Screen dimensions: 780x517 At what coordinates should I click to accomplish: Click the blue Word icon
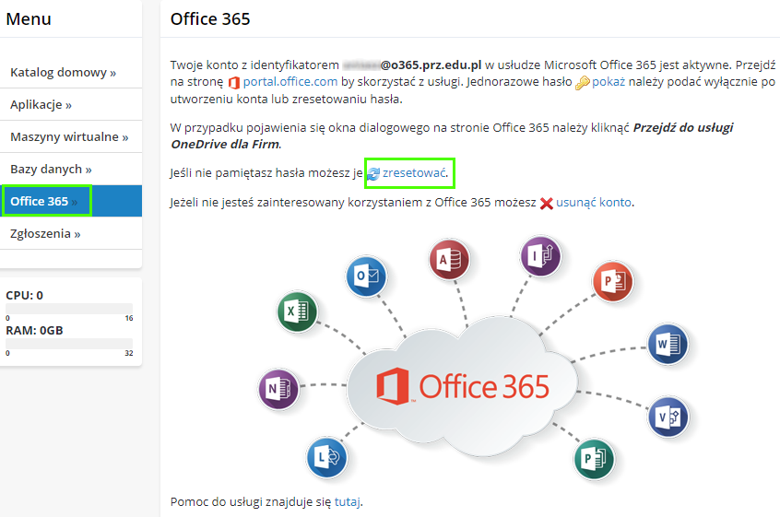[x=668, y=344]
